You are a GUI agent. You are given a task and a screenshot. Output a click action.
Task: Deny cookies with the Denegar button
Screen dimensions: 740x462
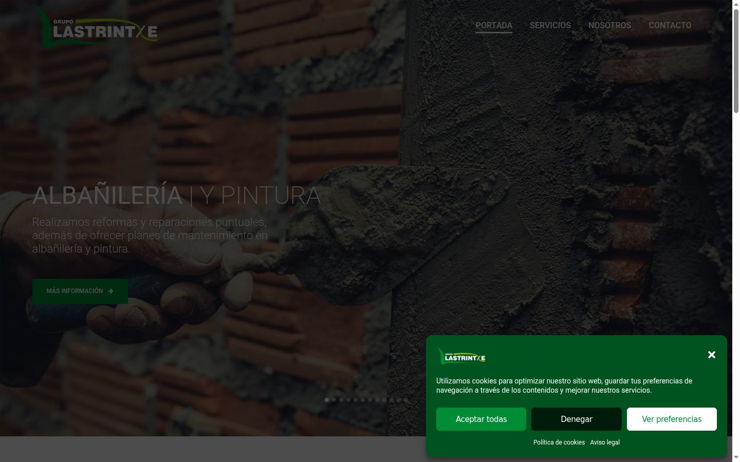[x=577, y=419]
